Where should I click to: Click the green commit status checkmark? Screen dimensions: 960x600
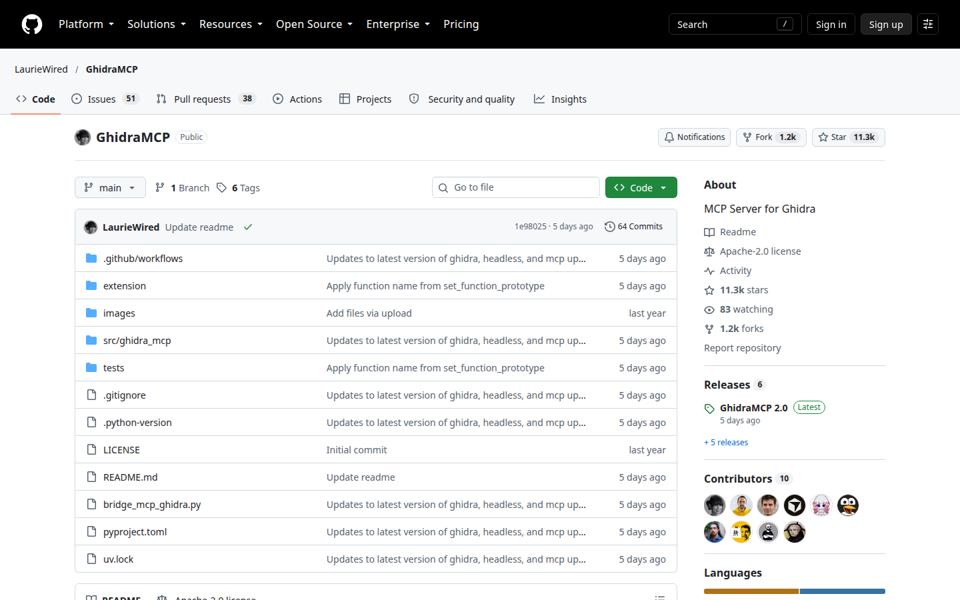[248, 227]
